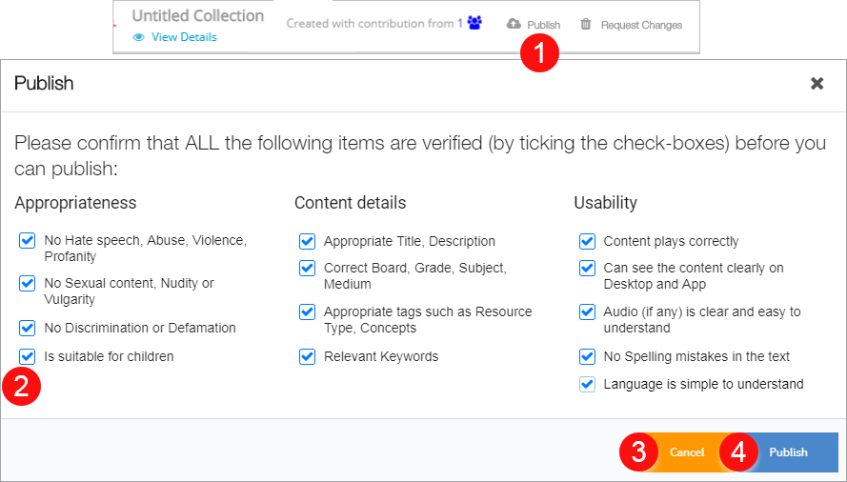
Task: Toggle Content plays correctly checkbox
Action: [587, 242]
